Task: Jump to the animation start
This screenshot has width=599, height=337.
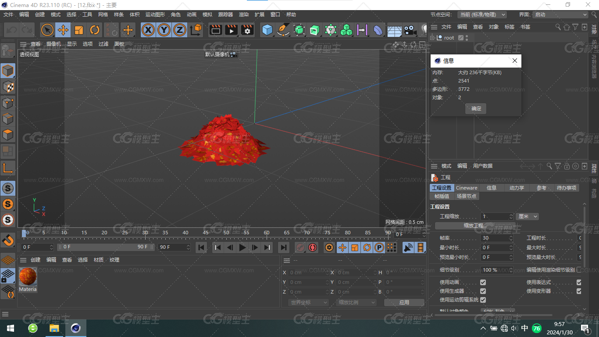Action: tap(201, 247)
